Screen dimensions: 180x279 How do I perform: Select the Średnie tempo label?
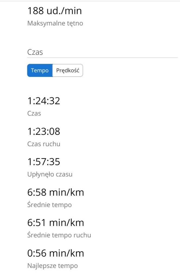[49, 205]
